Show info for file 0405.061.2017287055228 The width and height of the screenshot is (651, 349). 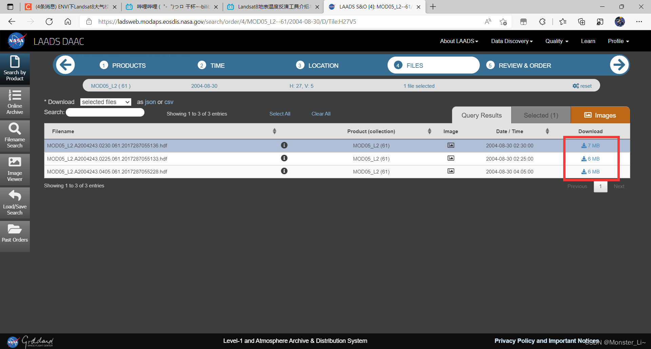click(284, 171)
